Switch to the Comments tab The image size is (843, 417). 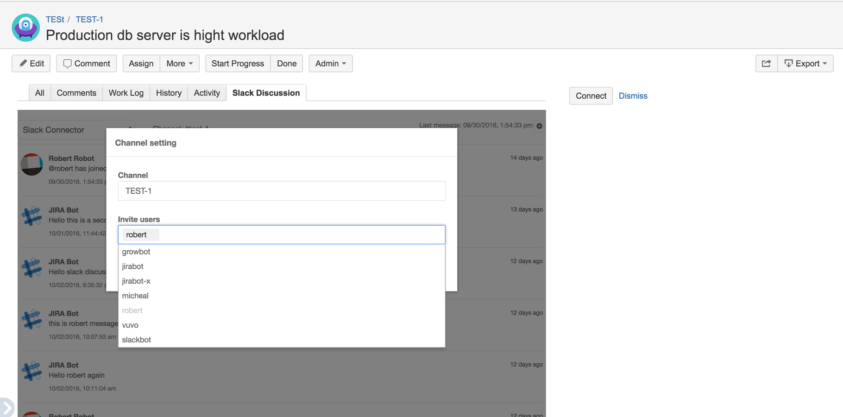(x=76, y=93)
